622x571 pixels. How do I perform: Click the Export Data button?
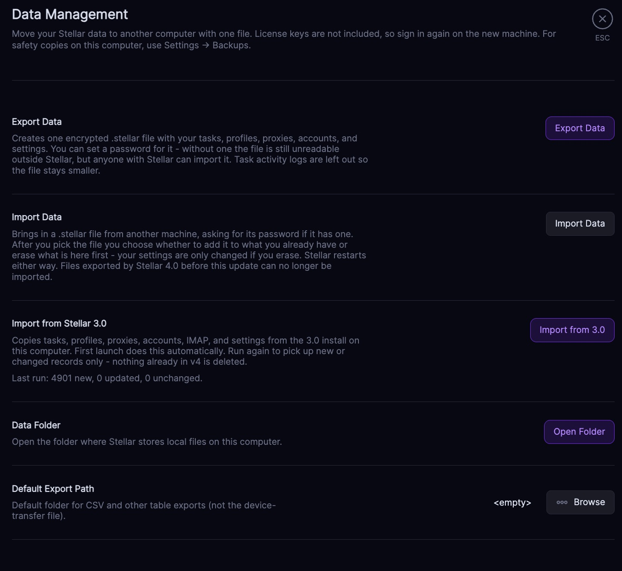pyautogui.click(x=580, y=128)
